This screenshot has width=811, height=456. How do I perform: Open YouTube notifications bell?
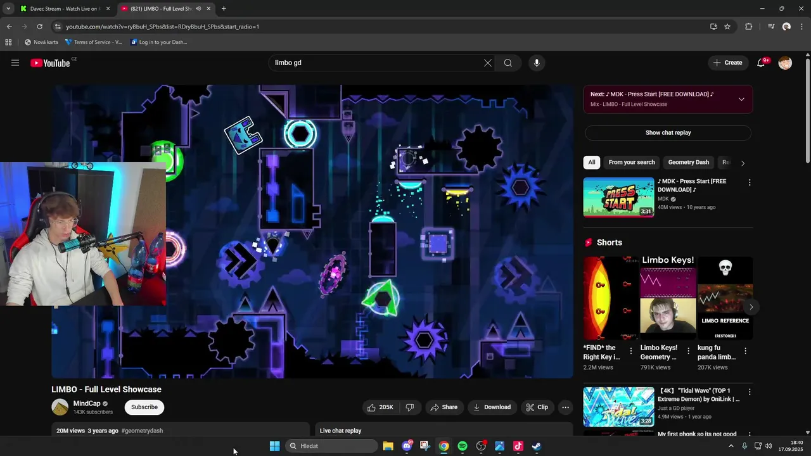pyautogui.click(x=761, y=63)
